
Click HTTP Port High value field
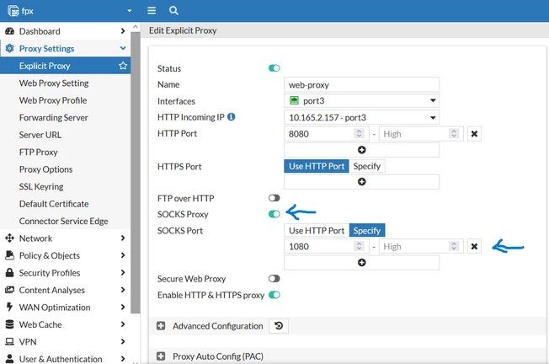pyautogui.click(x=421, y=134)
